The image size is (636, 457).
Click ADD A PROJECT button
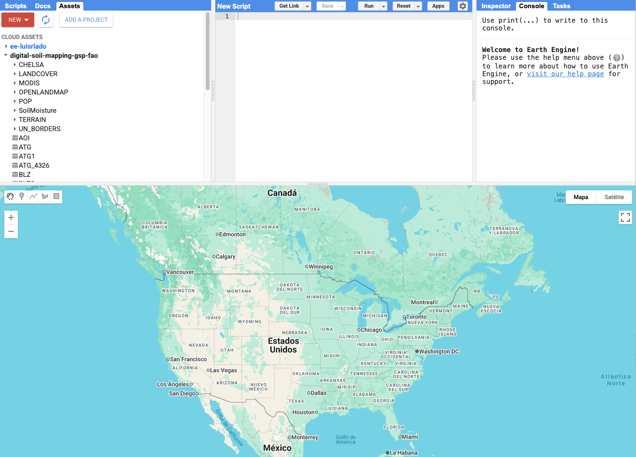86,20
